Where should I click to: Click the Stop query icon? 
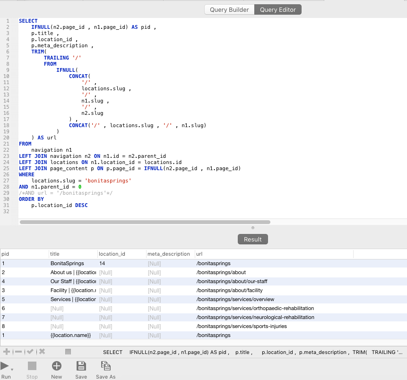tap(32, 366)
